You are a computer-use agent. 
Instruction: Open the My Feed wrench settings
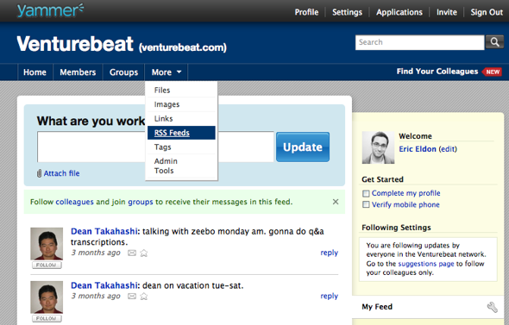[x=492, y=307]
